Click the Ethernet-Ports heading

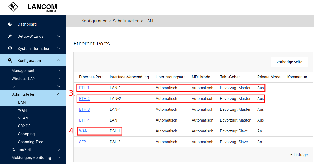pyautogui.click(x=92, y=44)
